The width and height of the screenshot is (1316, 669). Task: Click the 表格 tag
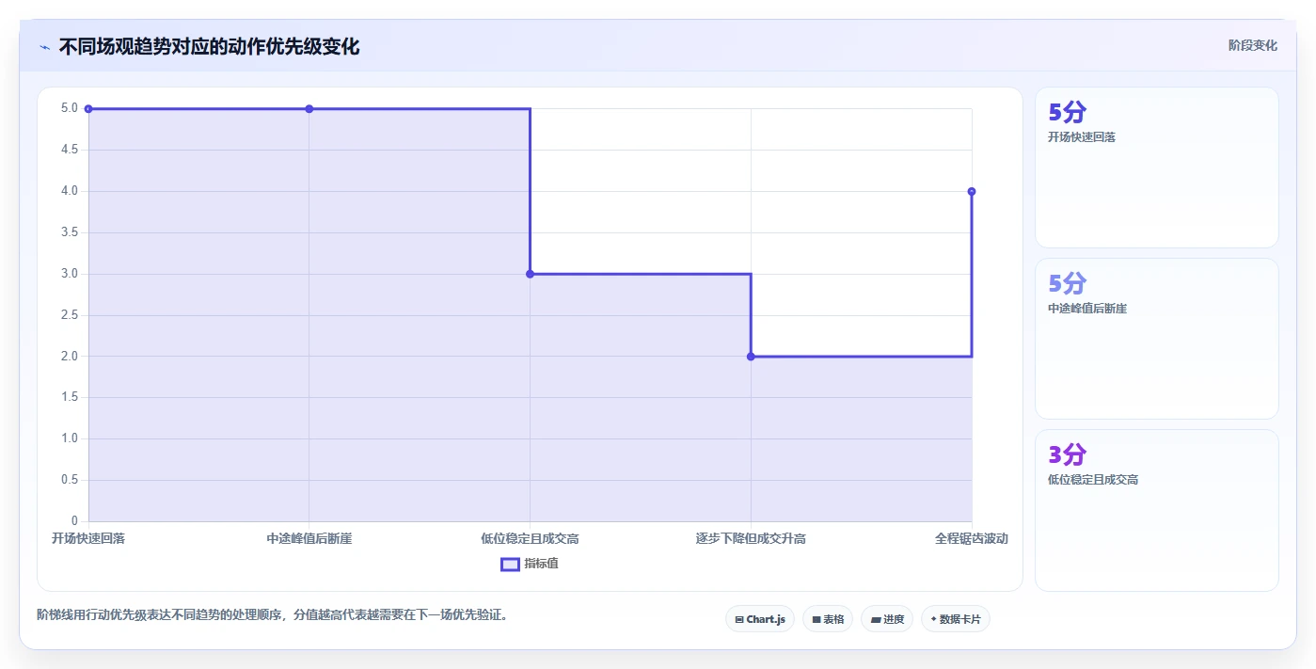(x=828, y=619)
